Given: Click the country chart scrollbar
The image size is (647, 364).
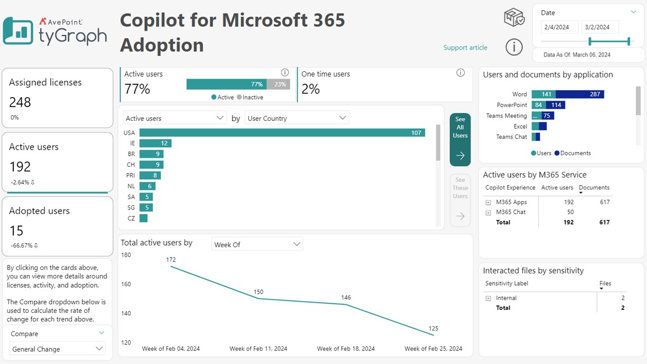Looking at the screenshot, I should [x=438, y=143].
